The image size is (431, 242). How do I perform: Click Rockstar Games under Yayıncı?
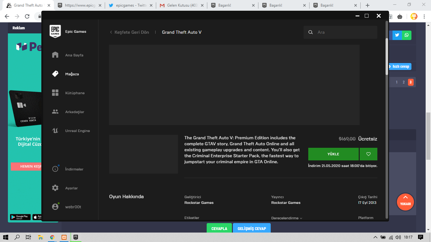click(286, 203)
